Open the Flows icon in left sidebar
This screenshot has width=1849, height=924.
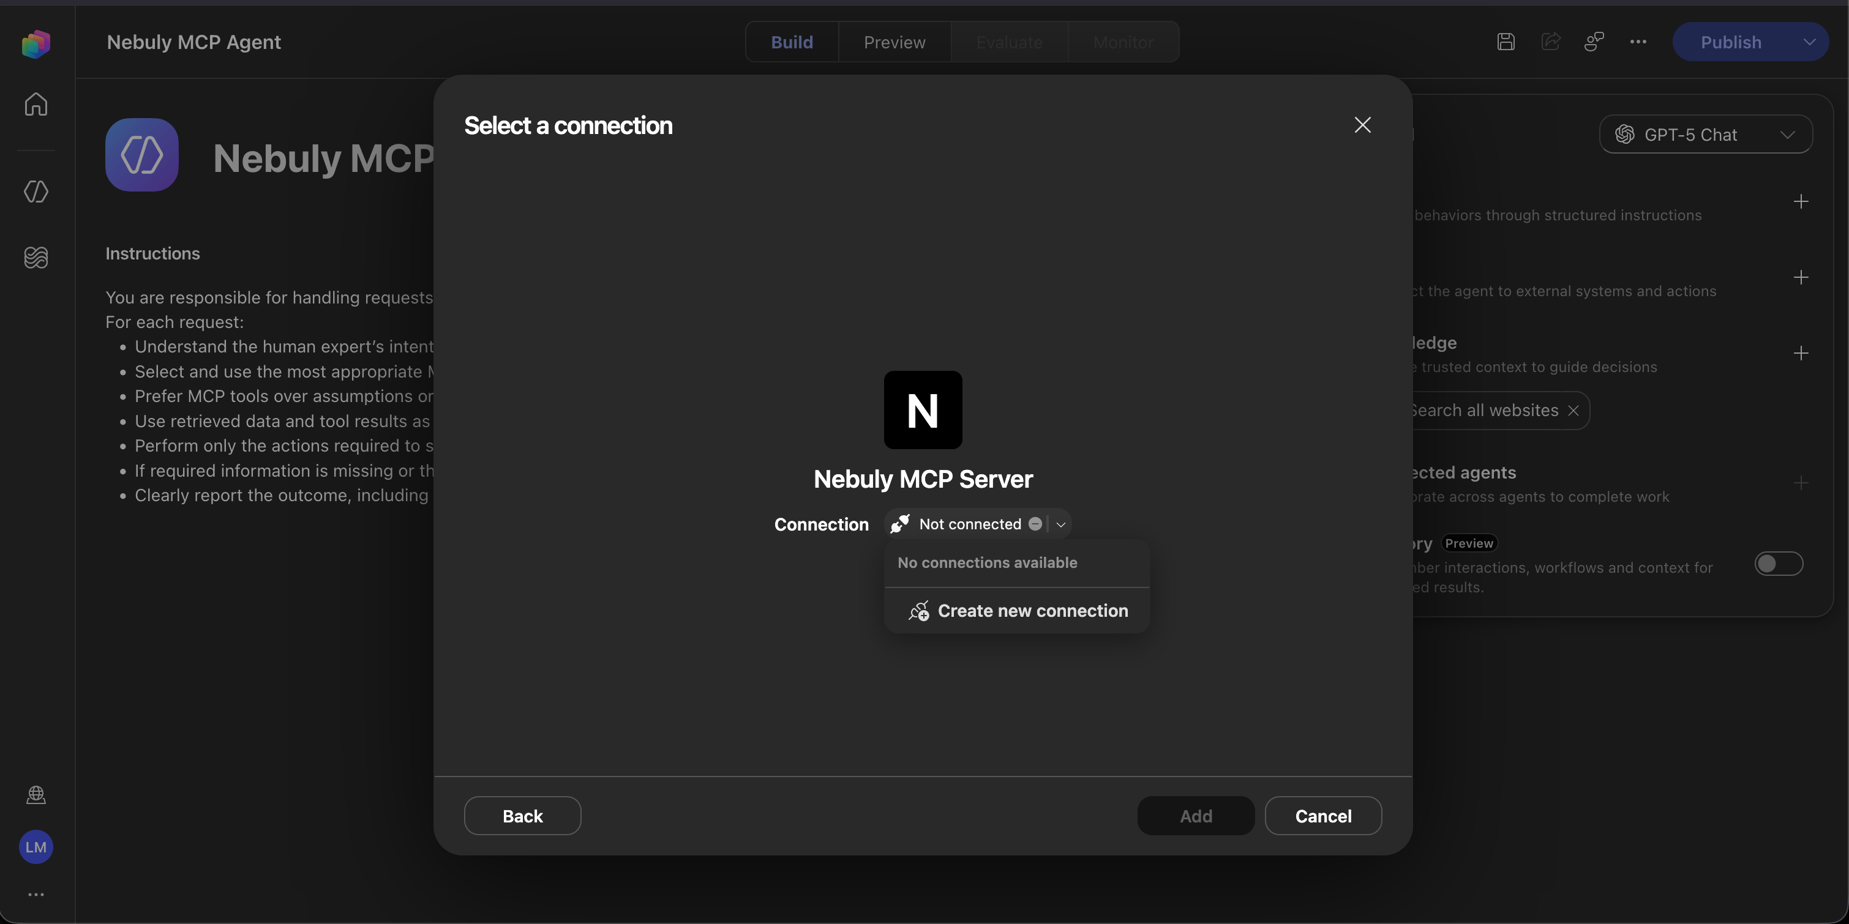tap(36, 257)
